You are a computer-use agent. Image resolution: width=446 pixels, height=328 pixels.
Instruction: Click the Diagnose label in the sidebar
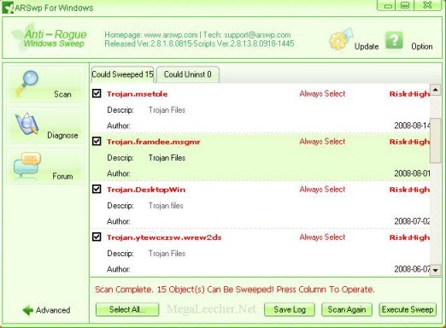click(x=62, y=135)
